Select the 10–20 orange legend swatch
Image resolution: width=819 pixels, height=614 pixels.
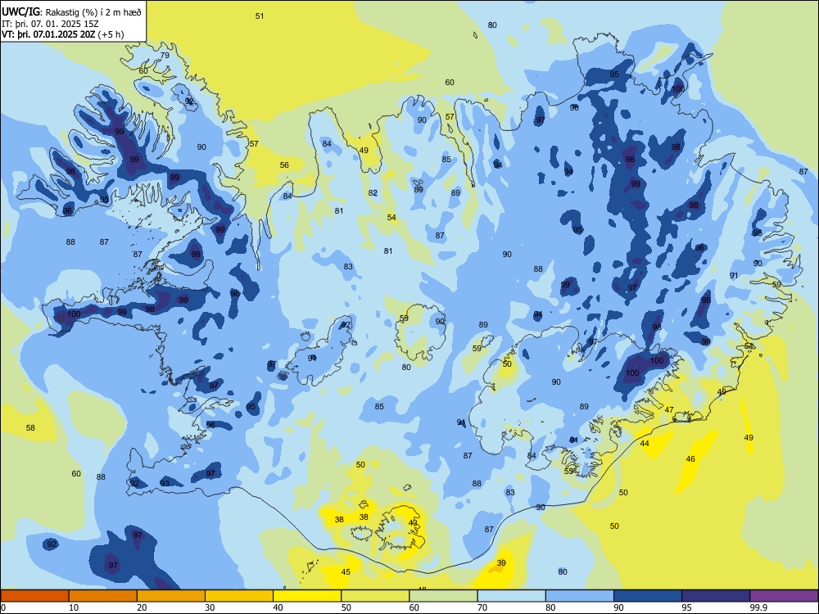103,596
